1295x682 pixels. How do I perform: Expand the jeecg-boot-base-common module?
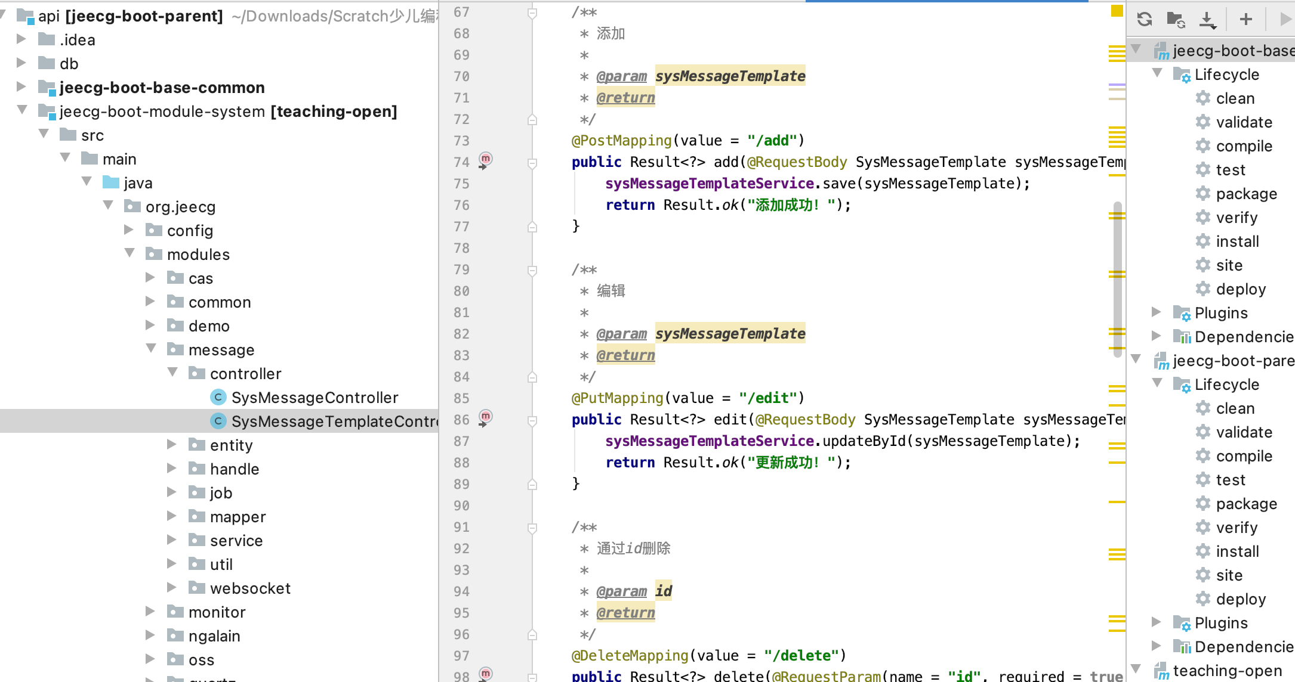pos(20,86)
